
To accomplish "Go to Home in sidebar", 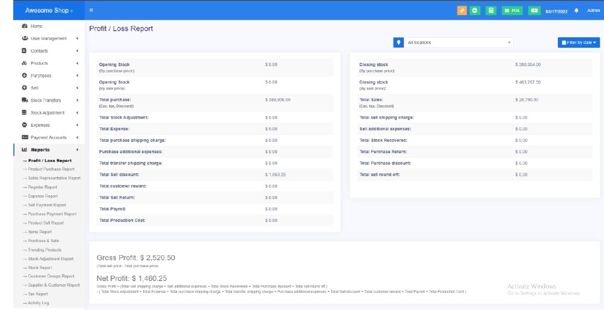I will tap(37, 26).
